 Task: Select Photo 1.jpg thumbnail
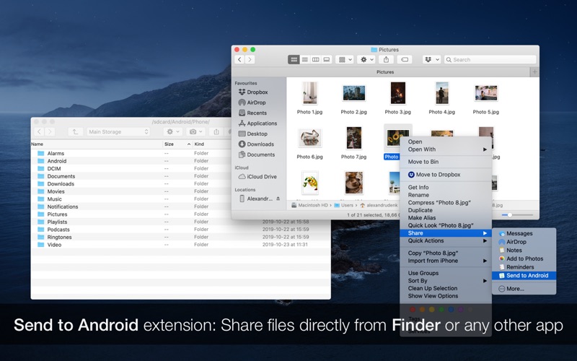pos(309,94)
